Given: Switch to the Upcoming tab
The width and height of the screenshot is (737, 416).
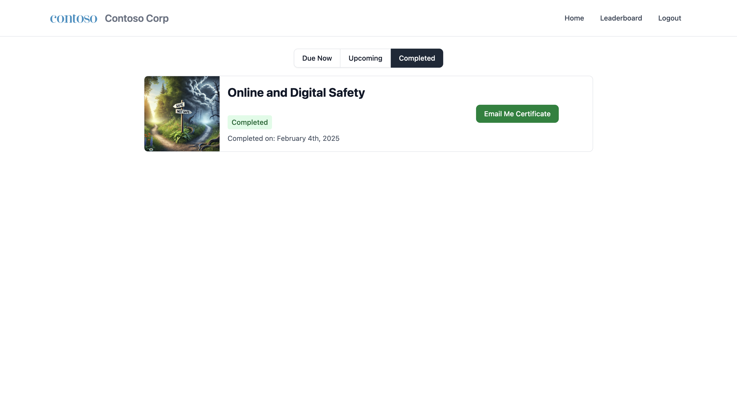Looking at the screenshot, I should [365, 58].
